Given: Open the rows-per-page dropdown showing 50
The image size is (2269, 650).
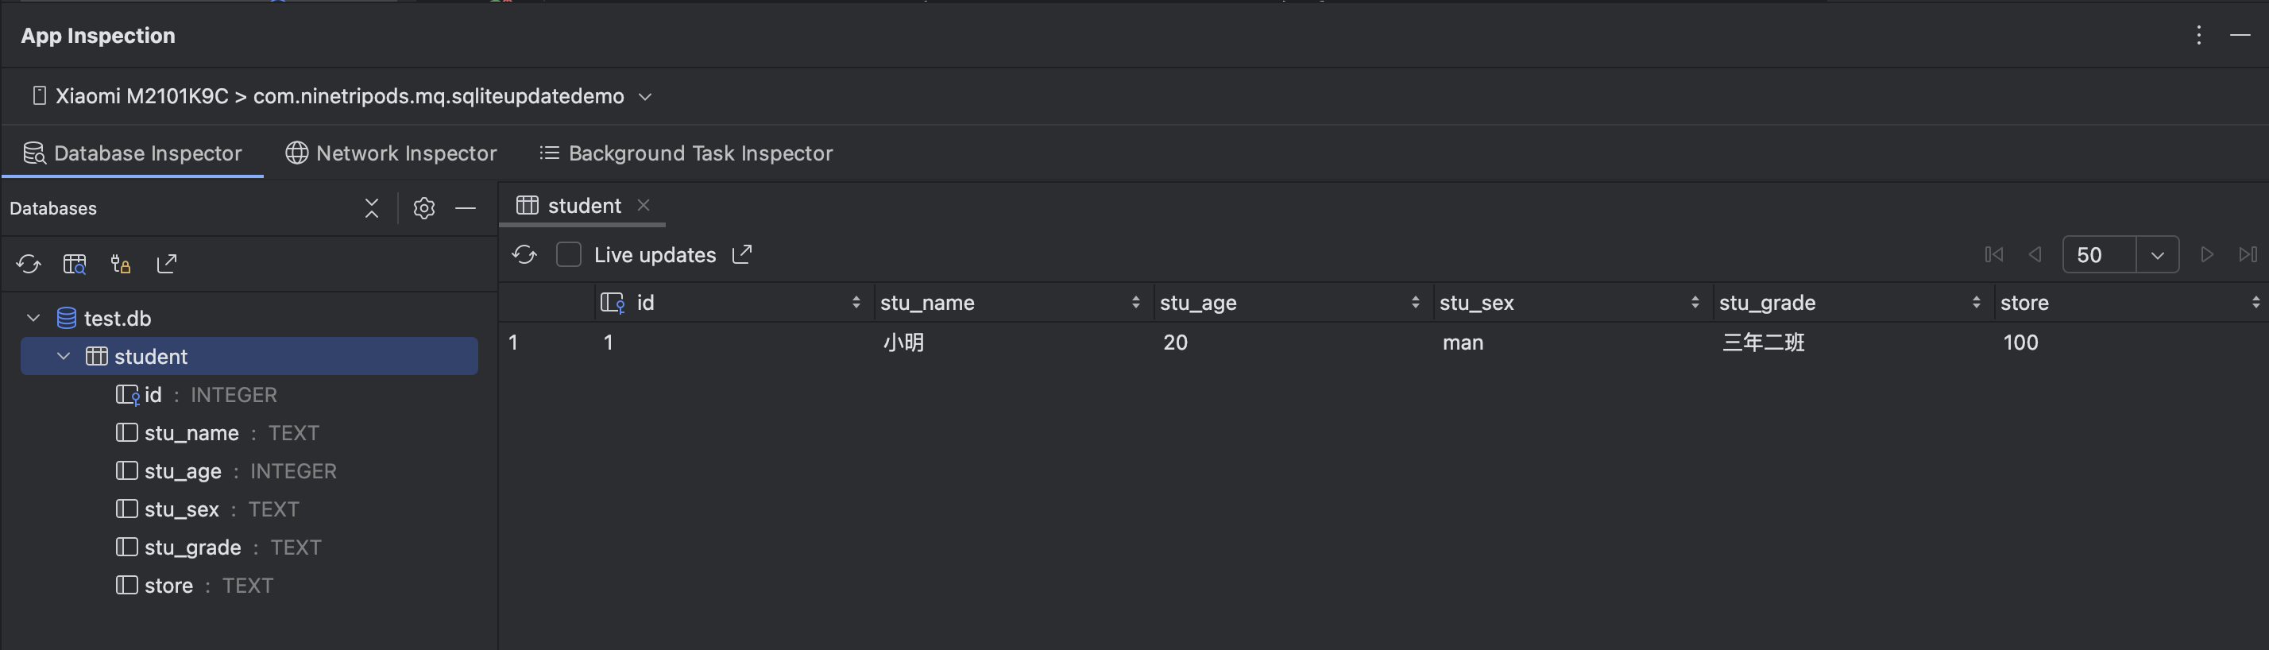Looking at the screenshot, I should 2157,254.
